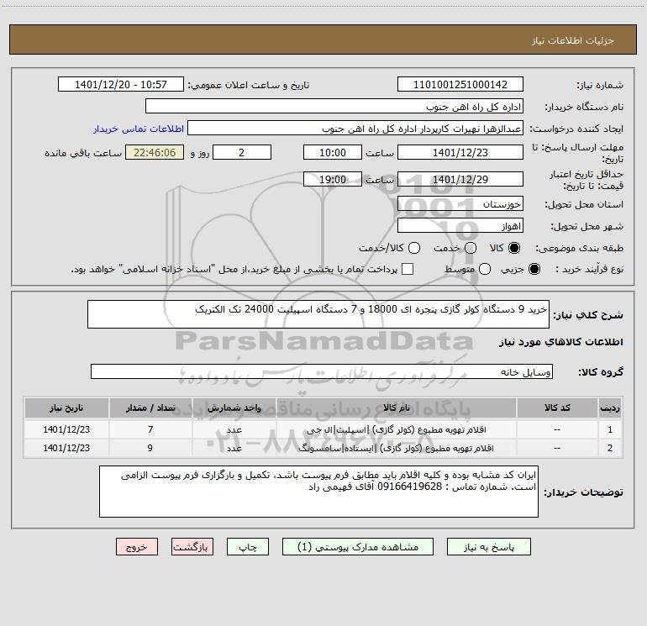Click the چاپ print button
647x626 pixels.
(x=248, y=547)
